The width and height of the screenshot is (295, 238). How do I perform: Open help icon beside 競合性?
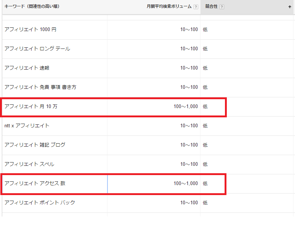pyautogui.click(x=222, y=7)
